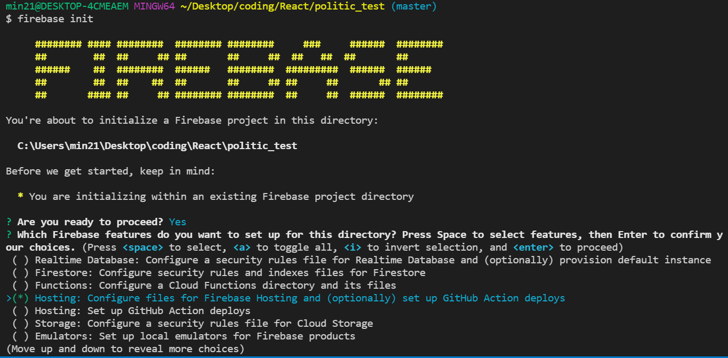The image size is (728, 358).
Task: Click the 'Are you ready to proceed?' prompt
Action: tap(90, 222)
